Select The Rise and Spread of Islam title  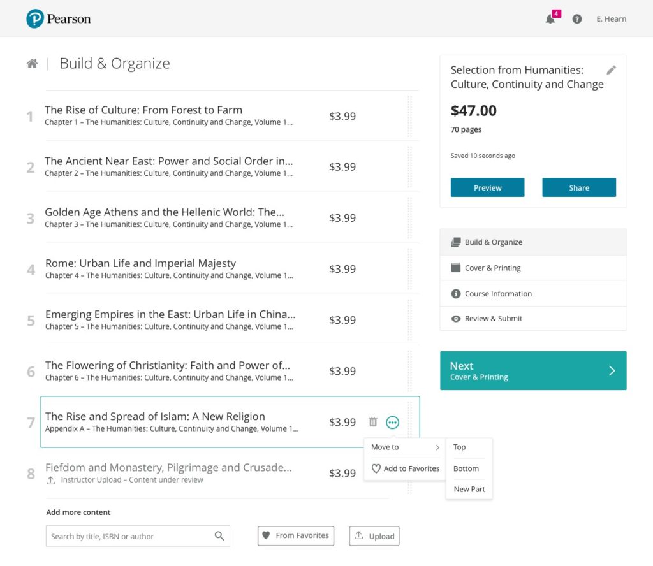tap(155, 417)
